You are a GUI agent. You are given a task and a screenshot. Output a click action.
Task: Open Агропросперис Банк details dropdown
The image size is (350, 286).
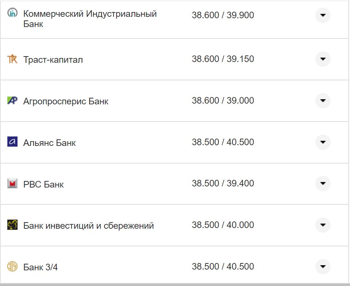(x=323, y=101)
